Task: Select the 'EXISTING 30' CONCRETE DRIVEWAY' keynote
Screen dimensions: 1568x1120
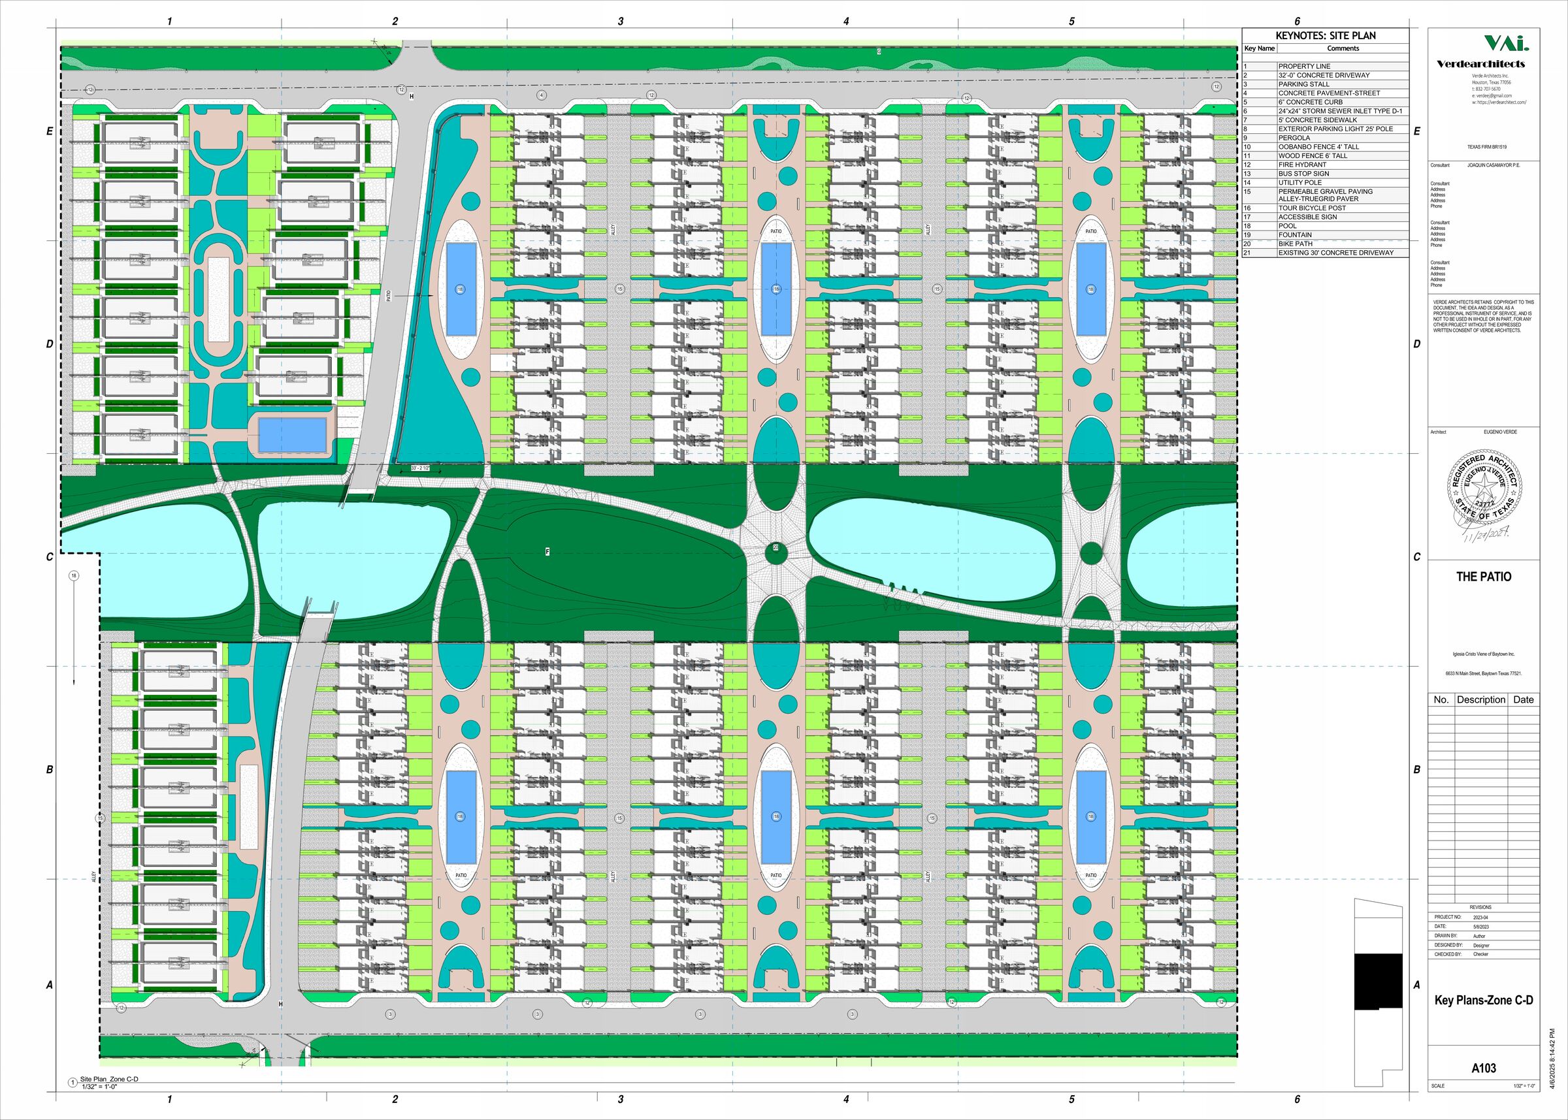Action: pos(1325,253)
